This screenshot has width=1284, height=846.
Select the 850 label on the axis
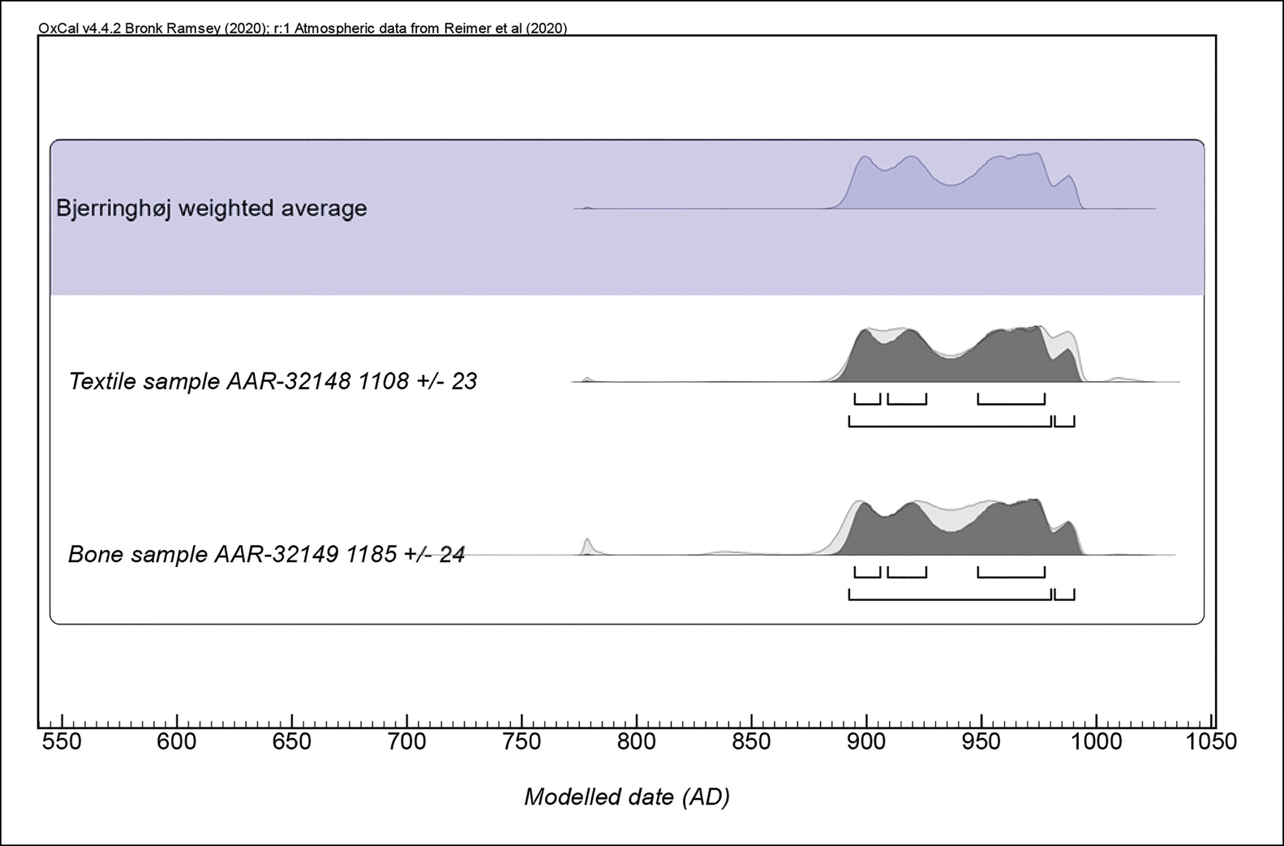pos(751,741)
